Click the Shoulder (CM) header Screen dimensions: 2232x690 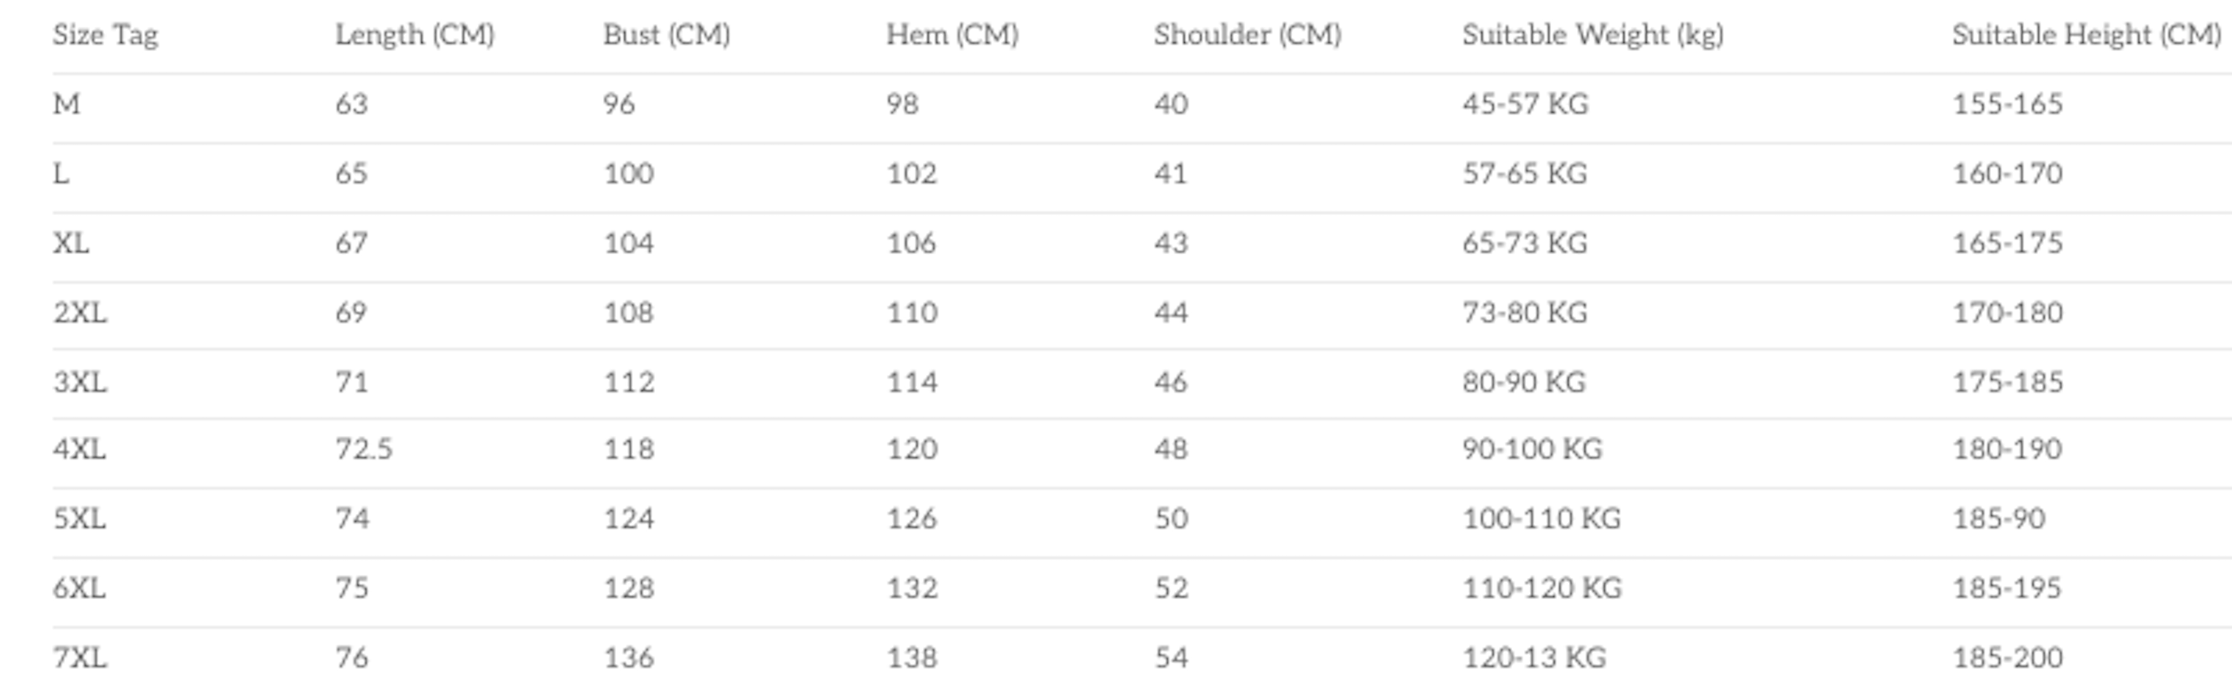[1247, 36]
